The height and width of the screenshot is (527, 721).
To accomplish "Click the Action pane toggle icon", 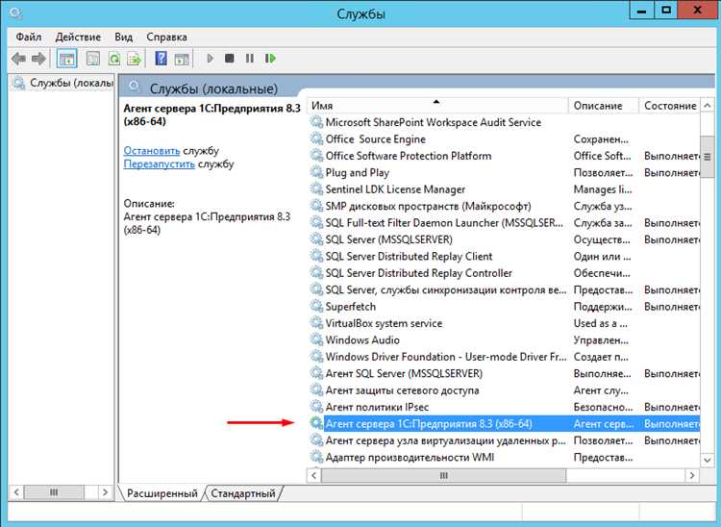I will coord(182,59).
